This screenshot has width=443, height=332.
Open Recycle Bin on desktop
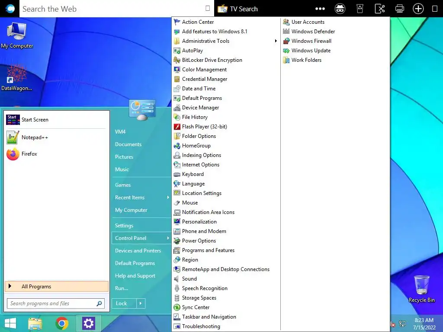coord(421,289)
